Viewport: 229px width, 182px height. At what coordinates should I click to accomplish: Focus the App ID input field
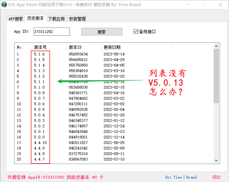point(52,32)
